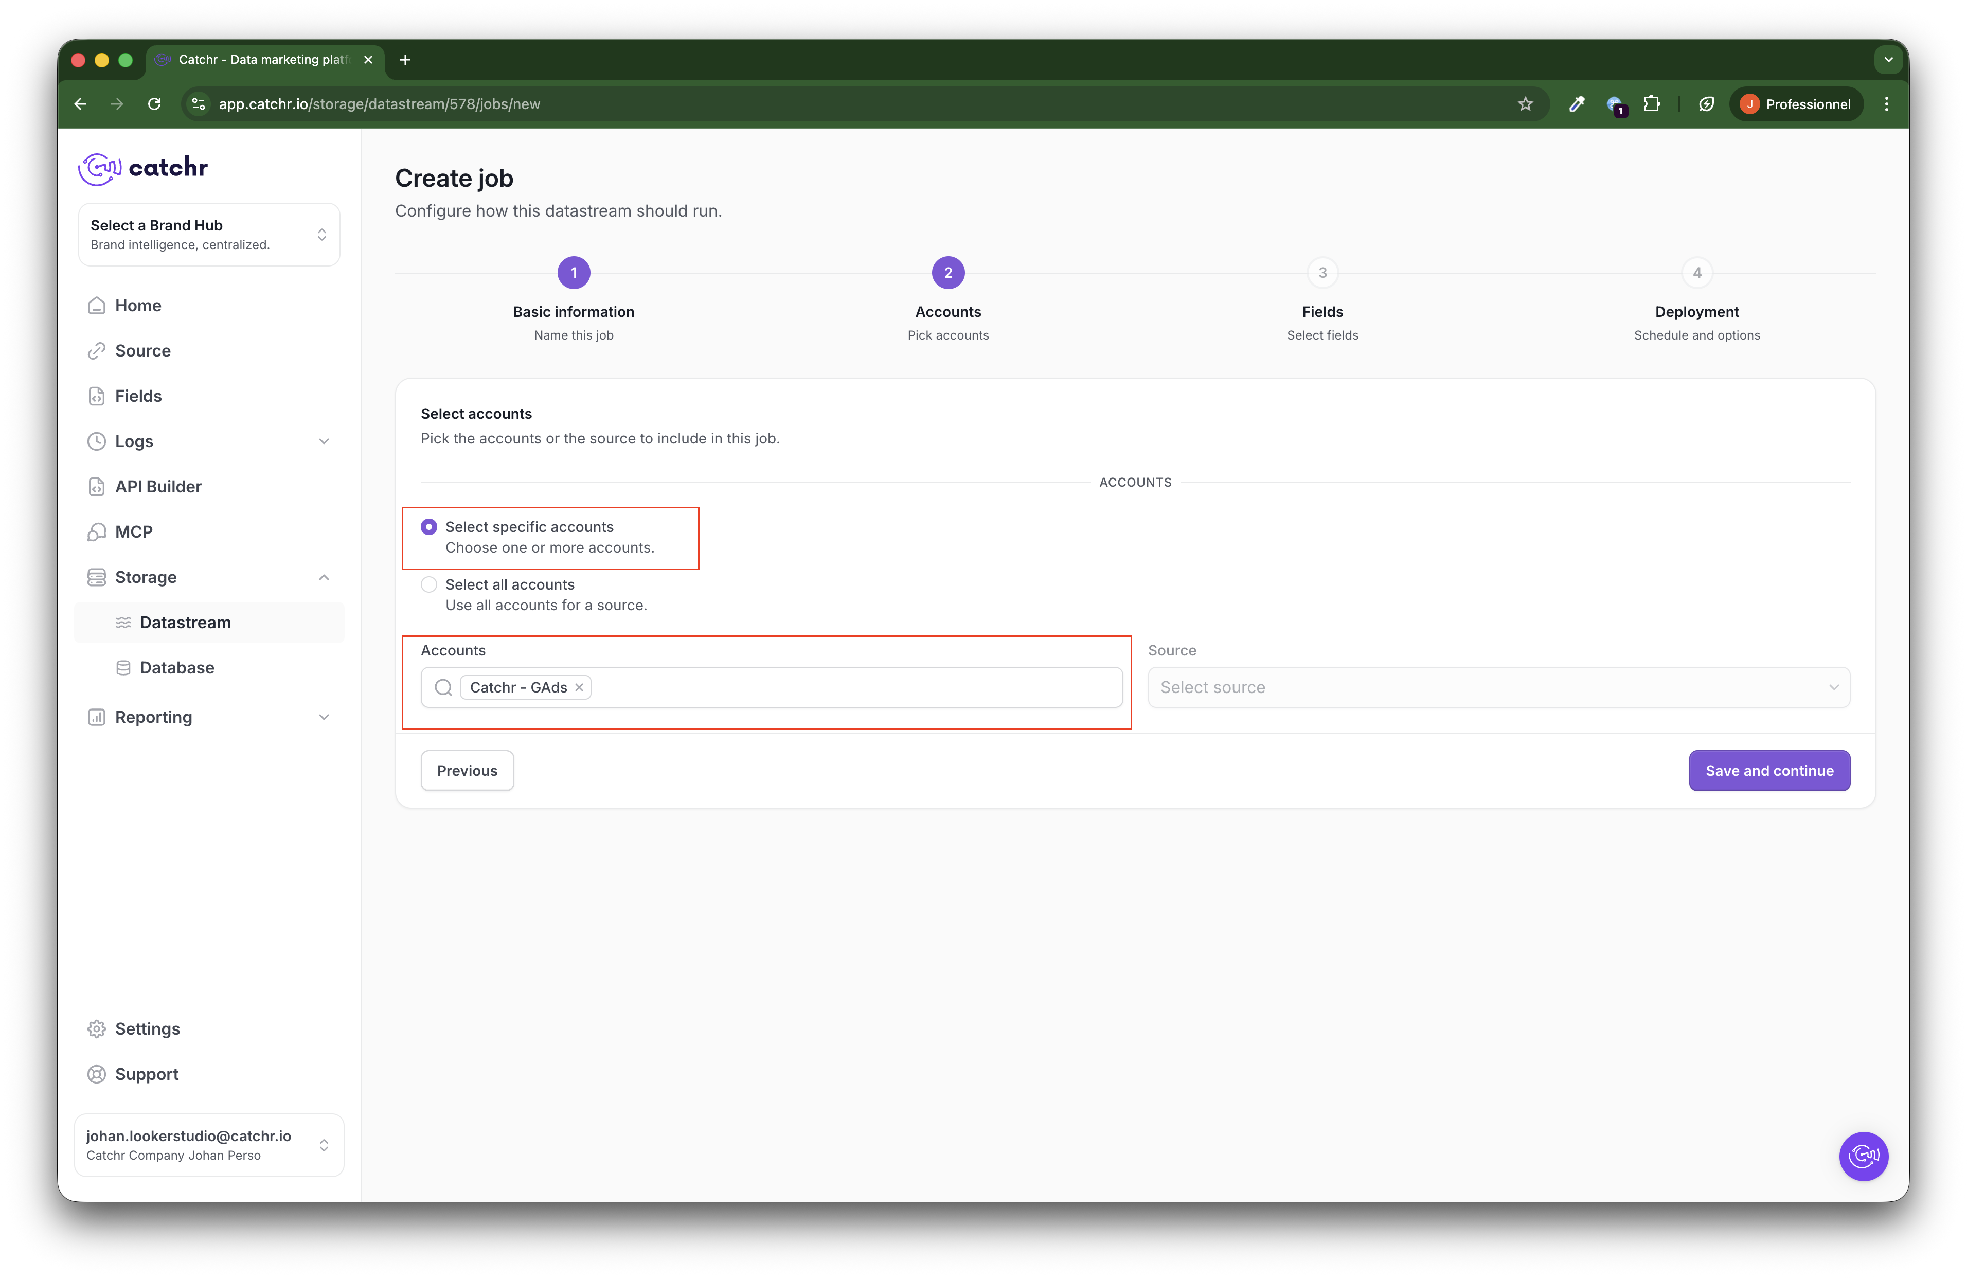Image resolution: width=1967 pixels, height=1278 pixels.
Task: Click the MCP sidebar icon
Action: [x=97, y=531]
